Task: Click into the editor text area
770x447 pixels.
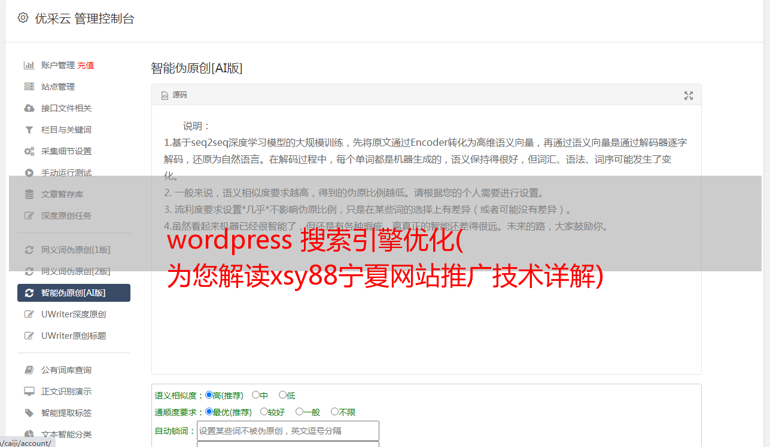Action: pyautogui.click(x=426, y=240)
